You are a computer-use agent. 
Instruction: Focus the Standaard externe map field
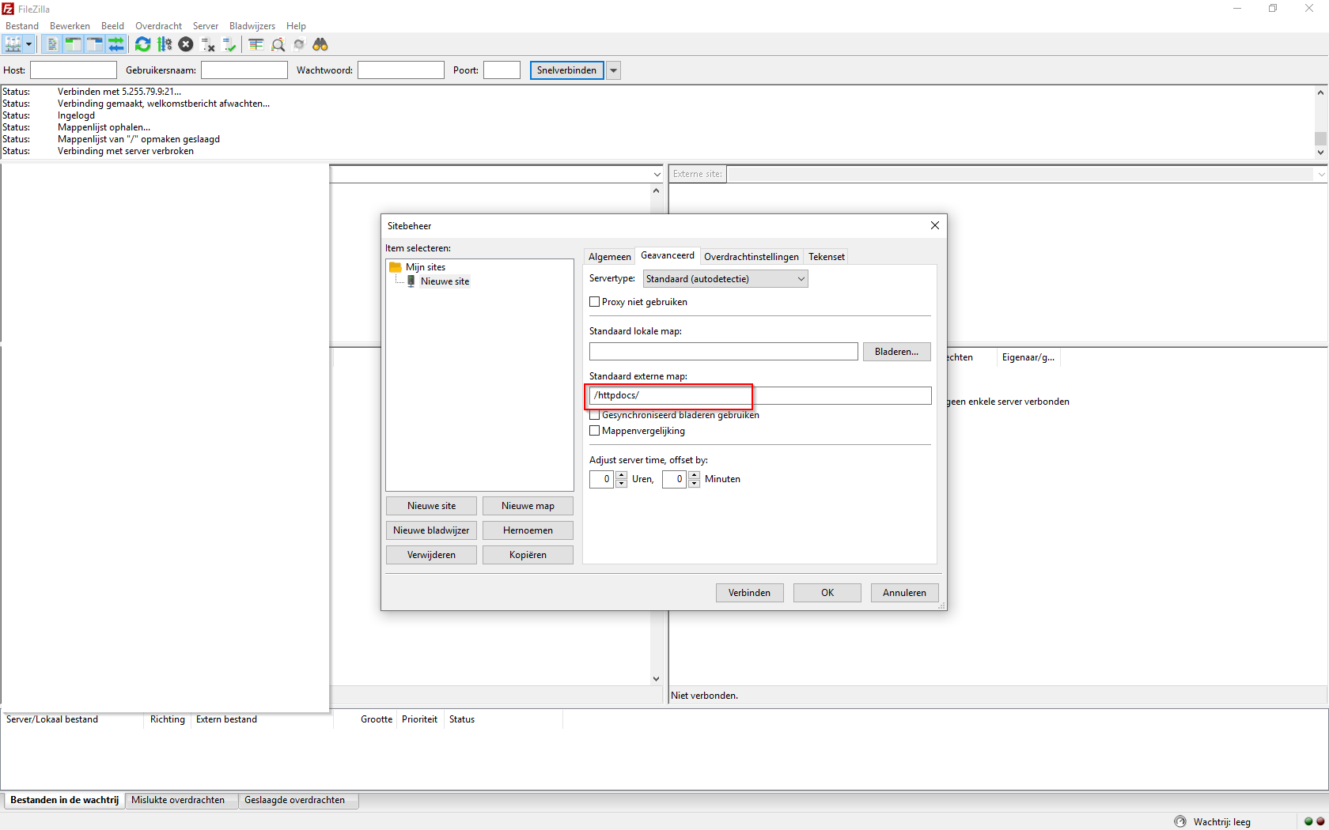[x=760, y=395]
